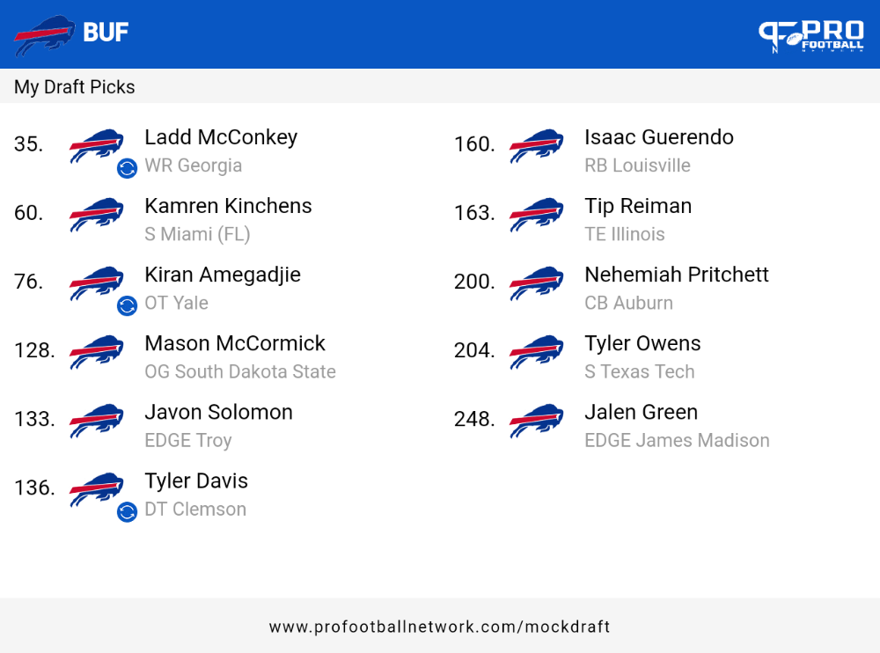Click the profootballnetwork.com/mockdraft URL

439,627
